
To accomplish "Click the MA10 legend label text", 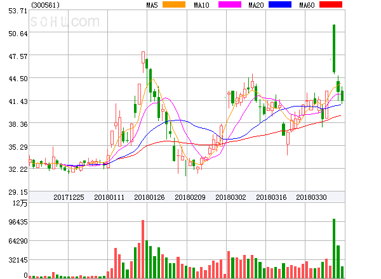I will point(201,5).
